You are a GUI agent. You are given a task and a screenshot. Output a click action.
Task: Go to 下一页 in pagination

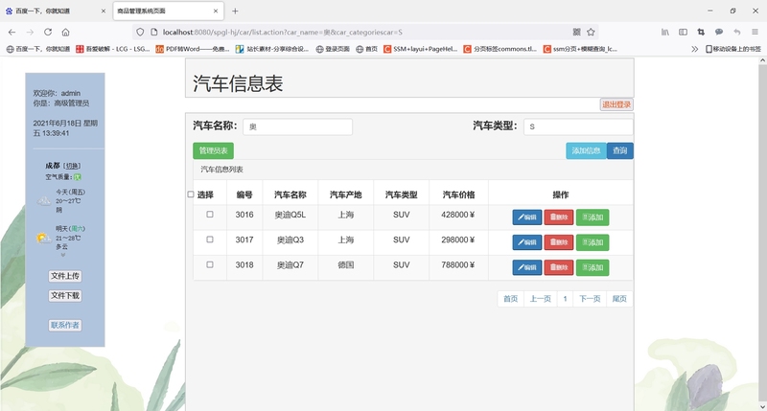[590, 299]
